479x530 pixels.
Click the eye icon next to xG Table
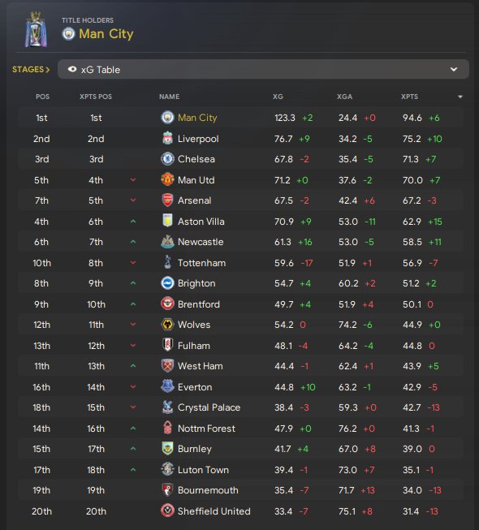pyautogui.click(x=72, y=69)
